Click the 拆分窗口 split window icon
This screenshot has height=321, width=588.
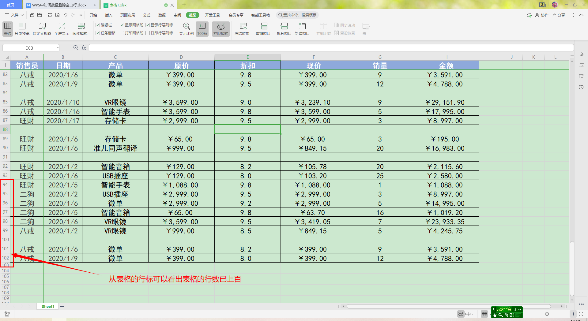coord(284,26)
